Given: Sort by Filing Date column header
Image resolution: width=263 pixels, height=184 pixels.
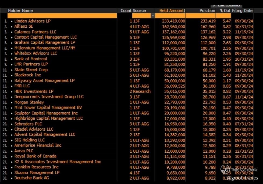Looking at the screenshot, I should pyautogui.click(x=242, y=10).
